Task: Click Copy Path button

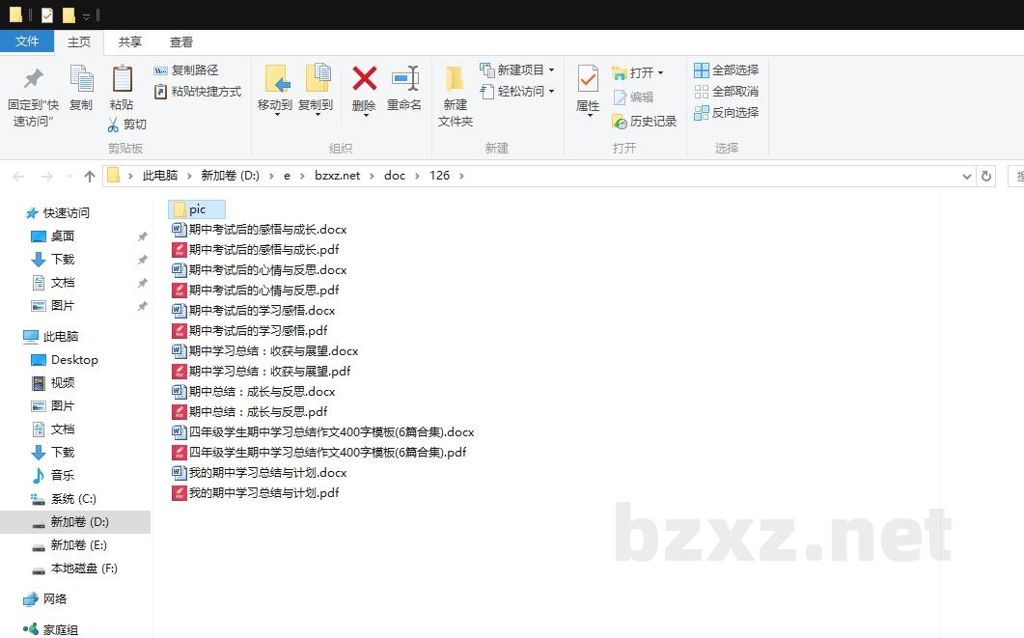Action: (x=185, y=70)
